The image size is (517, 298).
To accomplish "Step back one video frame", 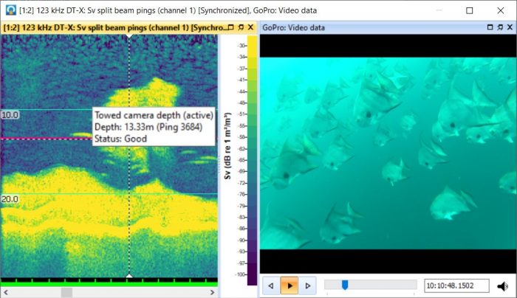I will [x=270, y=285].
